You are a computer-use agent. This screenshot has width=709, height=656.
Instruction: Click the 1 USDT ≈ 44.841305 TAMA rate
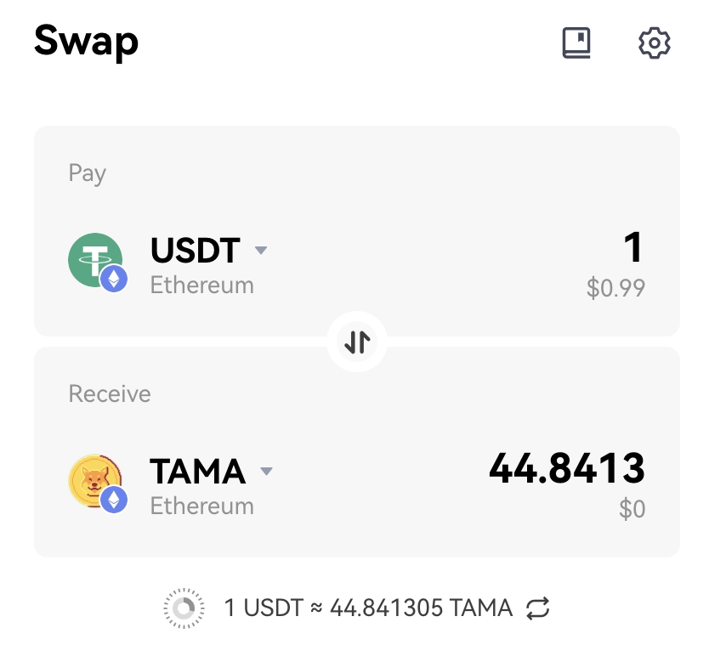368,608
